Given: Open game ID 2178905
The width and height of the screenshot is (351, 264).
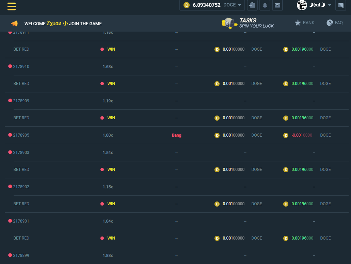Looking at the screenshot, I should coord(21,135).
